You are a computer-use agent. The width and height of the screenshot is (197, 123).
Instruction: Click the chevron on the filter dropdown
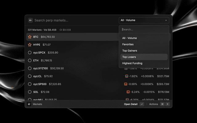[166, 20]
